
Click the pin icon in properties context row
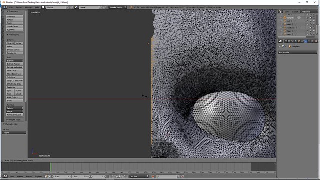tap(280, 46)
